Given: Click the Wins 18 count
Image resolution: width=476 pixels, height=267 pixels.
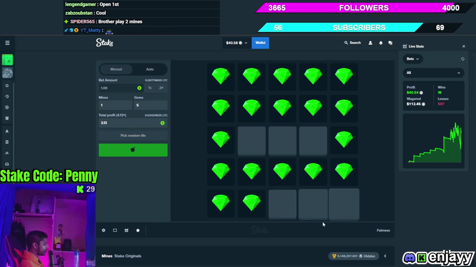Looking at the screenshot, I should [x=440, y=92].
